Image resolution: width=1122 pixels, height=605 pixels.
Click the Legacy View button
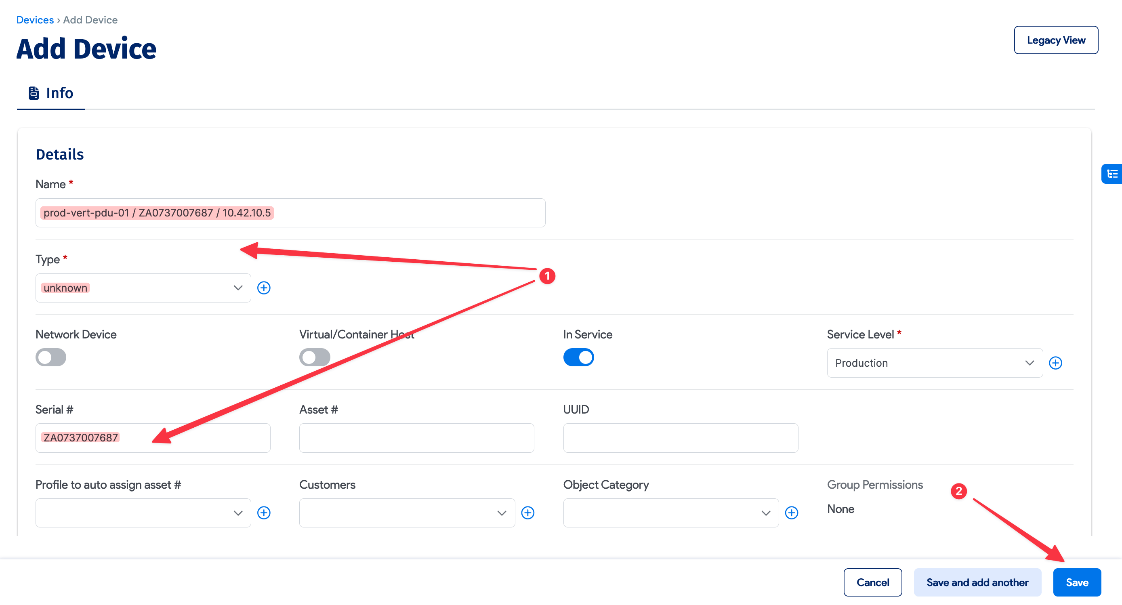pyautogui.click(x=1056, y=40)
